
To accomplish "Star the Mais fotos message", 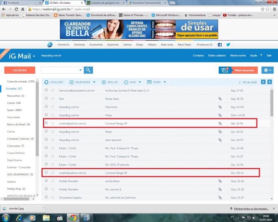I will tap(53, 107).
